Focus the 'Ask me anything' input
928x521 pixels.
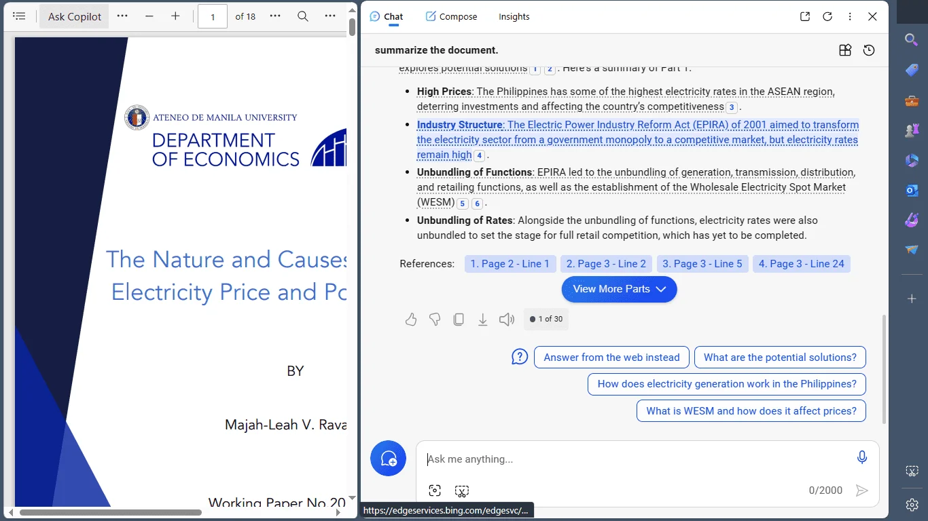coord(632,459)
